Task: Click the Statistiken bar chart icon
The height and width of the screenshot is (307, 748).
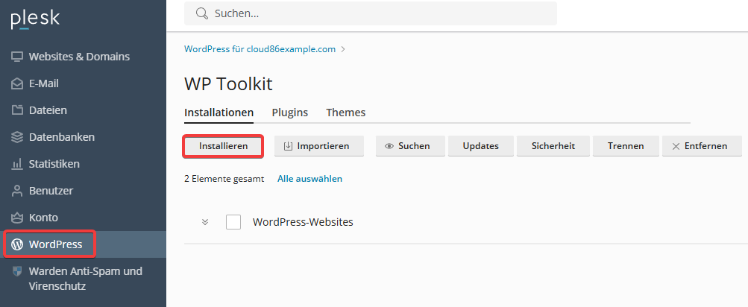Action: click(17, 164)
